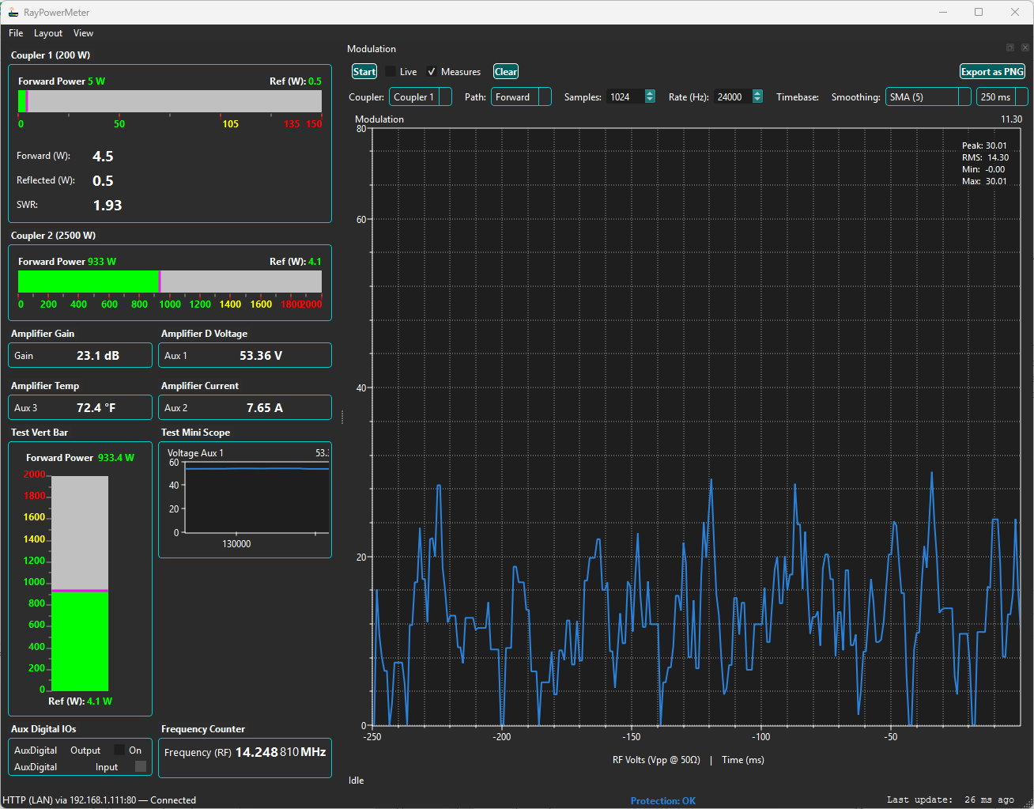Screen dimensions: 1034x809
Task: Toggle the AuxDigital Output On switch
Action: [x=120, y=750]
